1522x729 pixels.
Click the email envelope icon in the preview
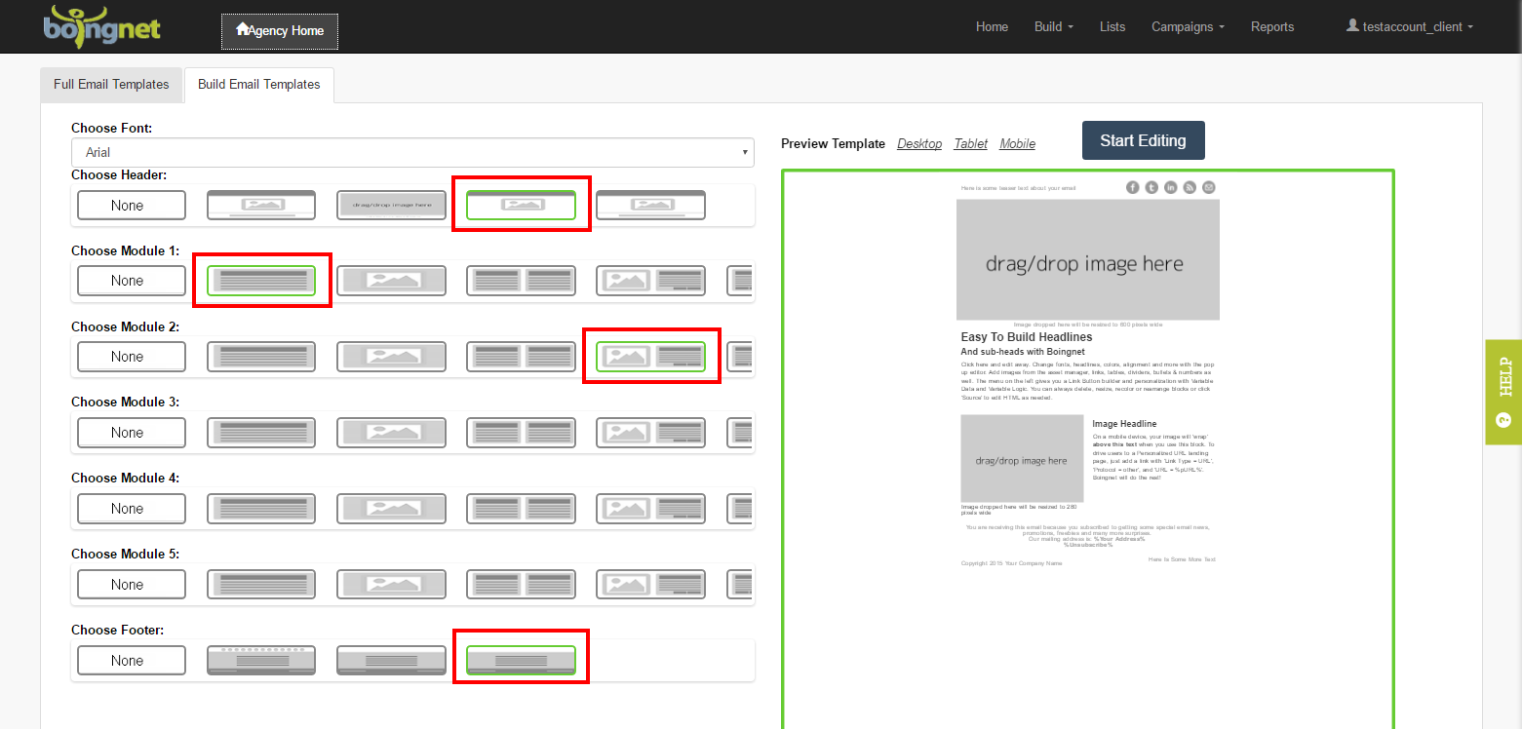(x=1209, y=188)
